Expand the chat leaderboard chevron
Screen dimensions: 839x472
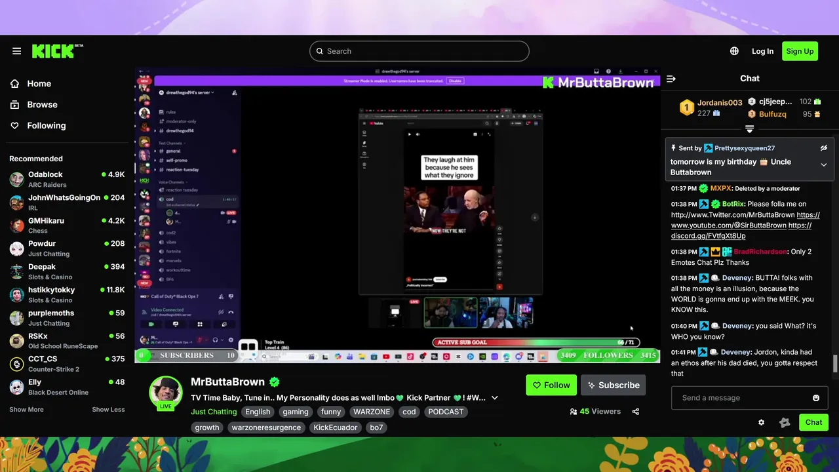click(750, 129)
